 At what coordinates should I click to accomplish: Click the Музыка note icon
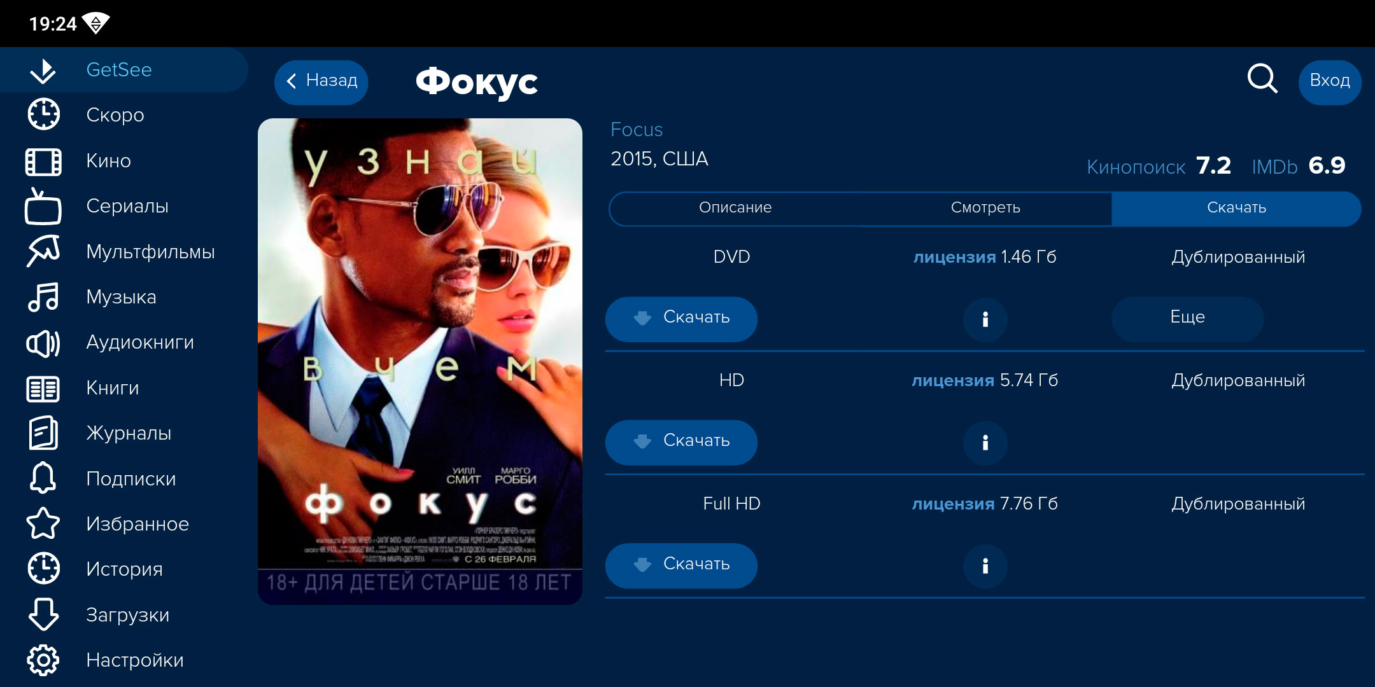[x=43, y=297]
